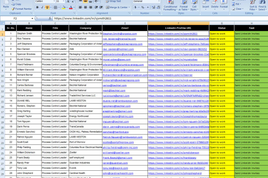
Task: Click the Increase Font Size icon
Action: (x=68, y=1)
